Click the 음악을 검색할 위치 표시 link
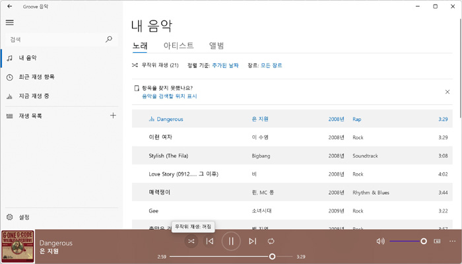 [x=169, y=96]
